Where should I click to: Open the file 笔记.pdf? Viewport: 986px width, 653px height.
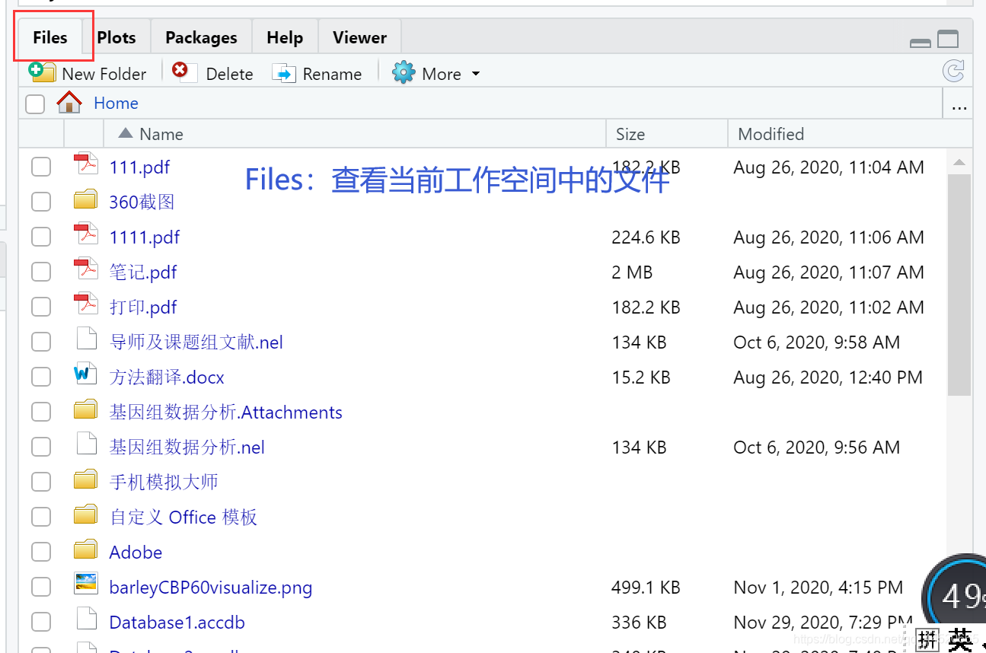click(143, 272)
